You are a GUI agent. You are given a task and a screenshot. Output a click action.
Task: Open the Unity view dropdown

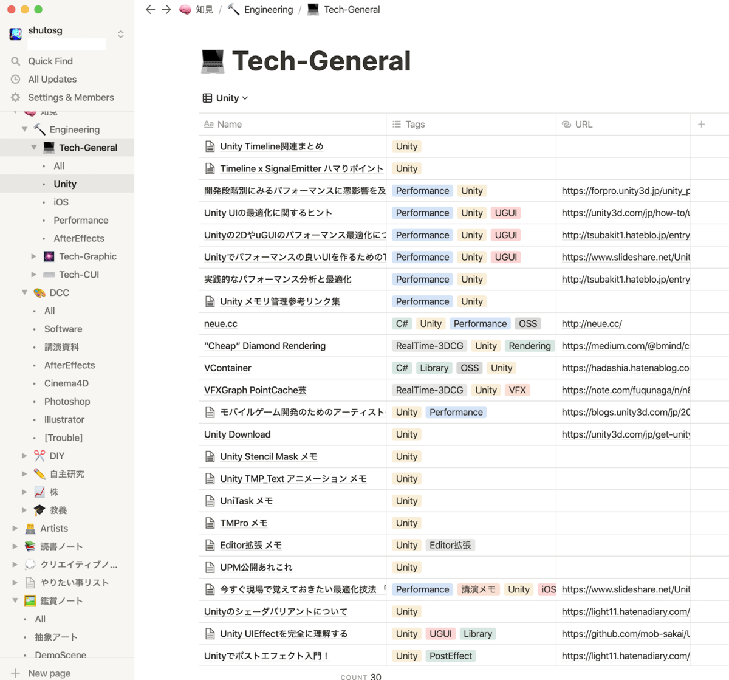tap(225, 98)
